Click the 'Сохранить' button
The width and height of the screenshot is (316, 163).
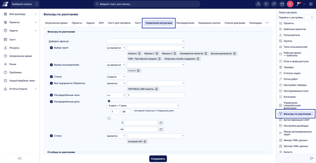coord(158,159)
